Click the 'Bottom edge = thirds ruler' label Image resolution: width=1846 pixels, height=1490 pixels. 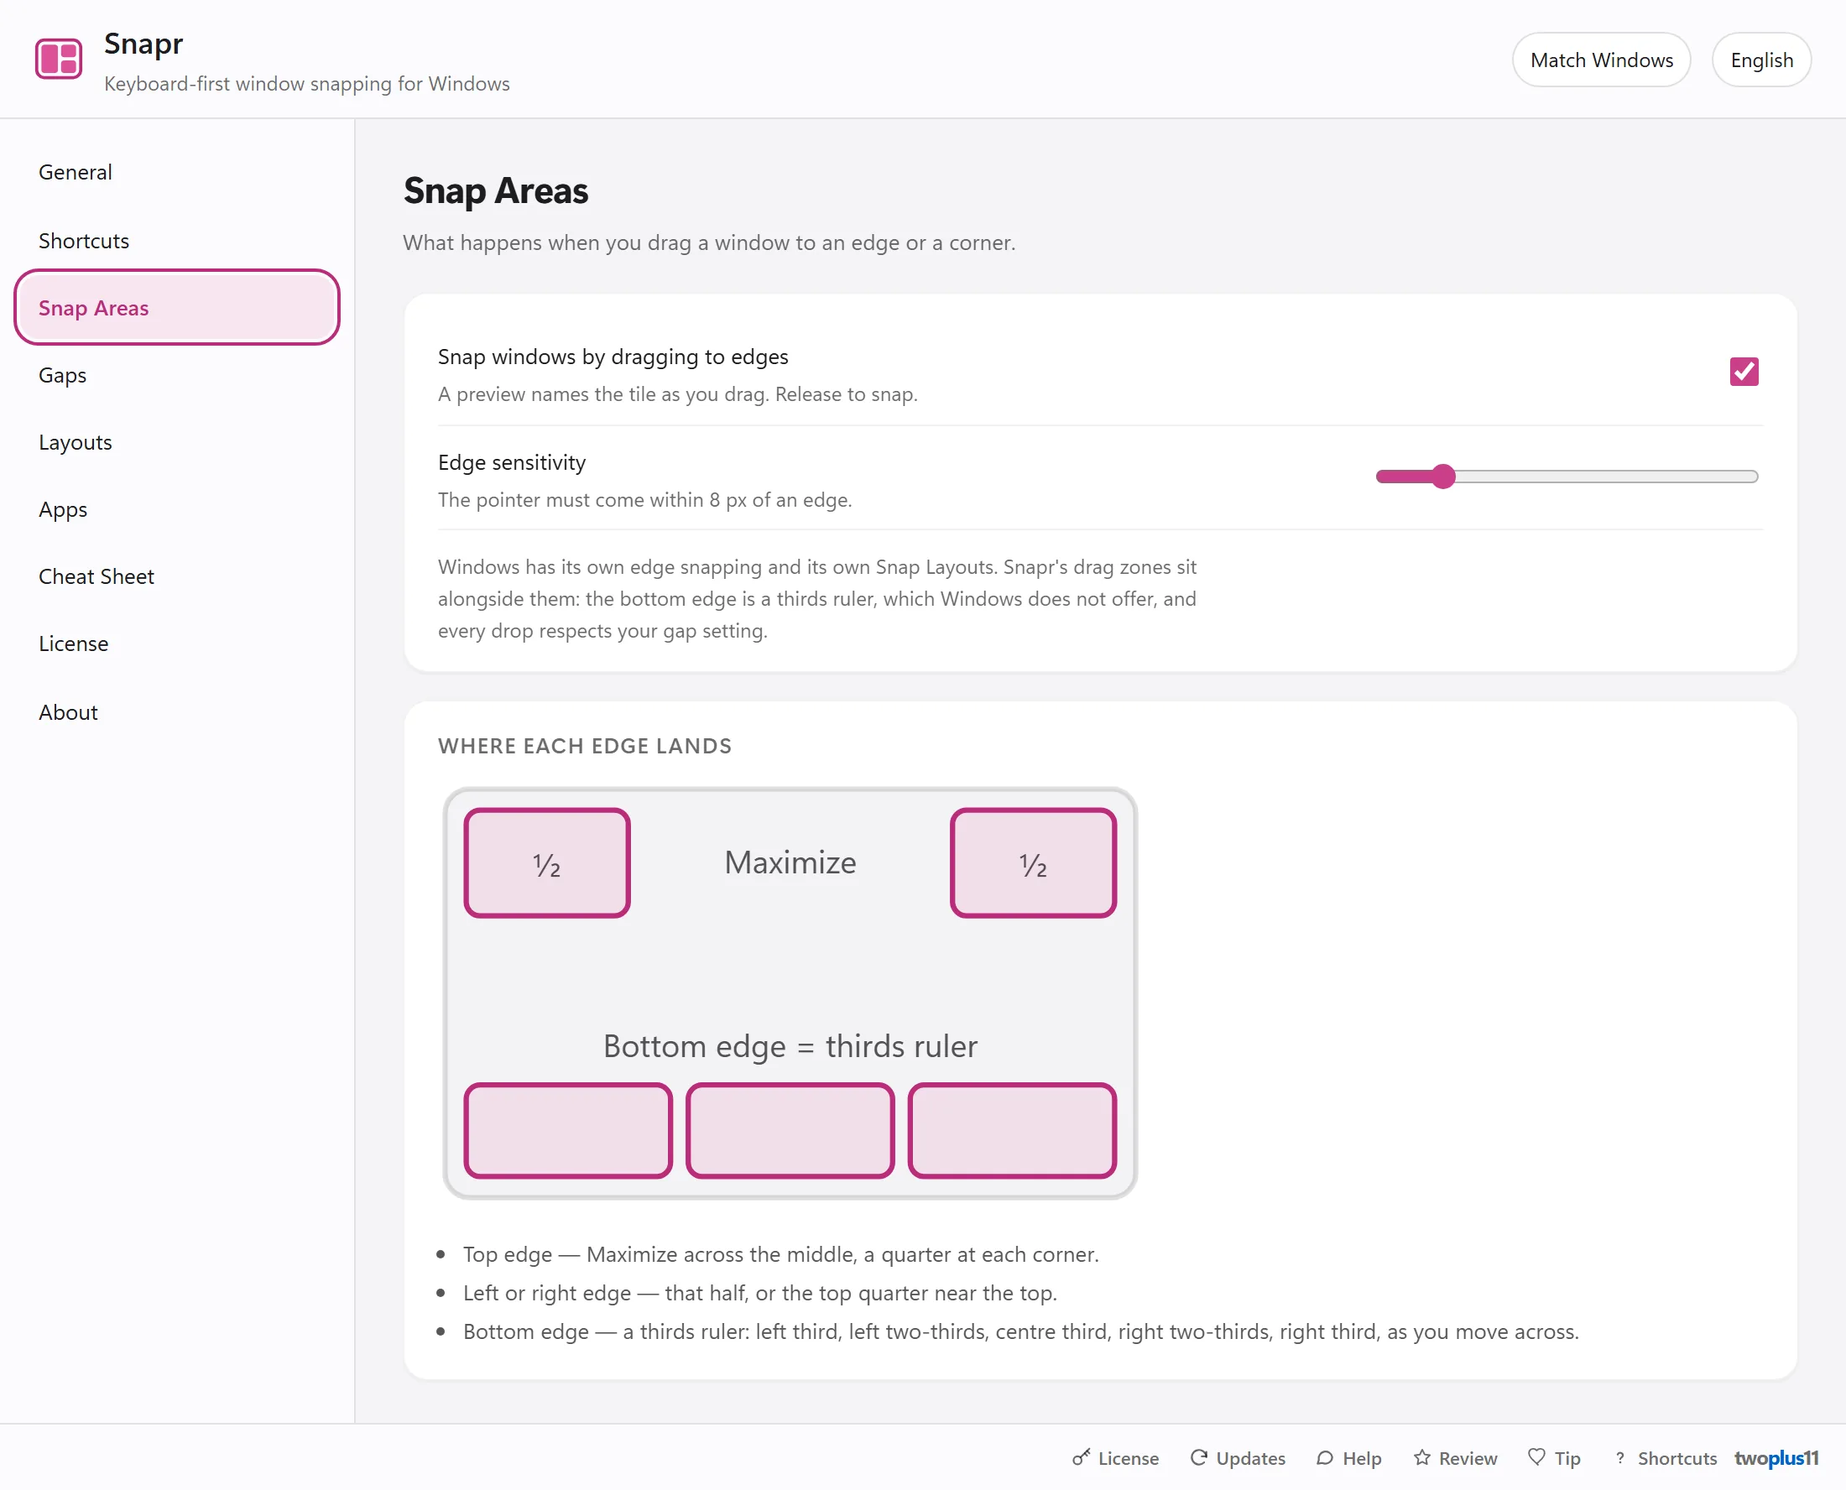[790, 1046]
